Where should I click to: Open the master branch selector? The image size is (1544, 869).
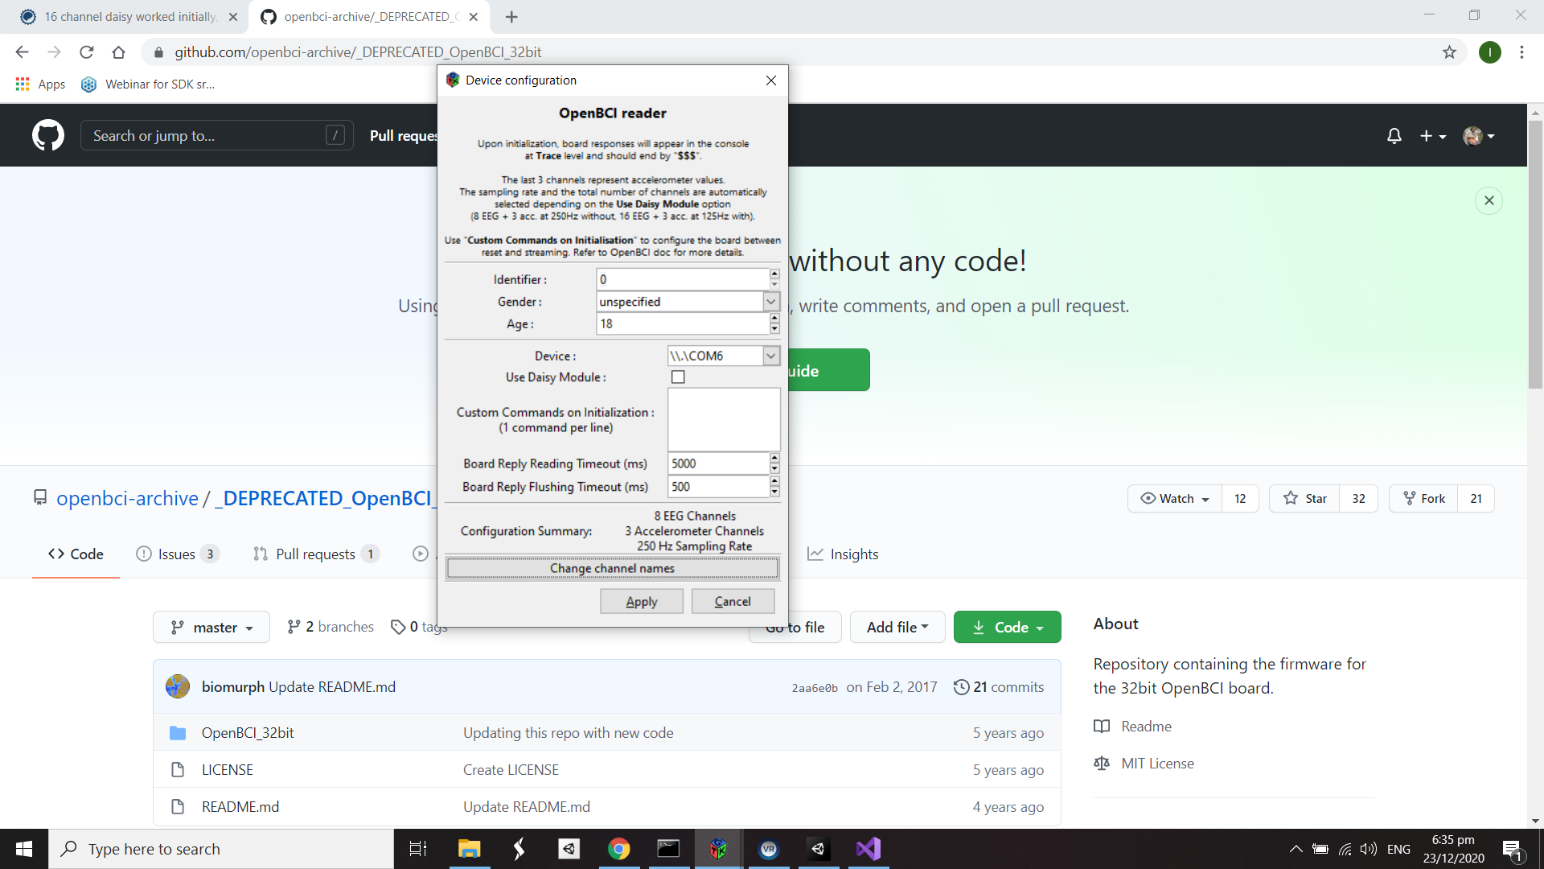(211, 627)
